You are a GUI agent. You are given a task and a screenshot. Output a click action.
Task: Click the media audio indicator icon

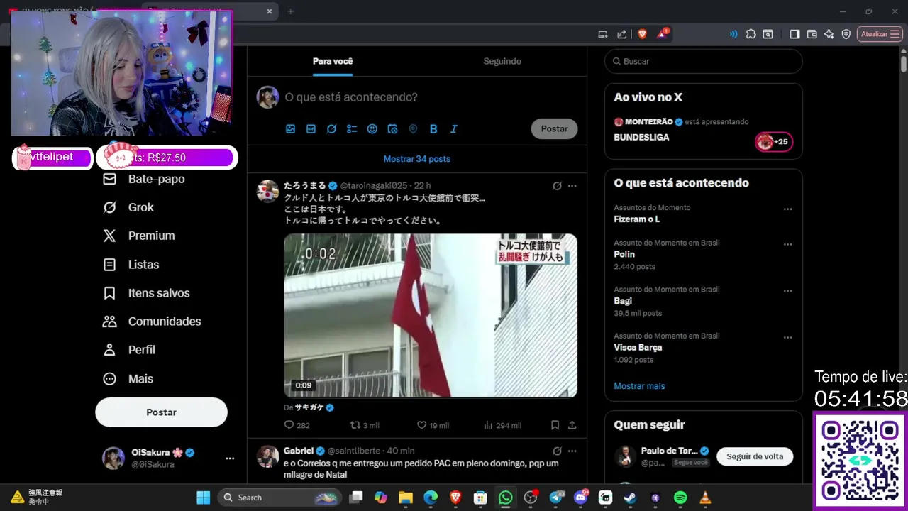[x=733, y=34]
